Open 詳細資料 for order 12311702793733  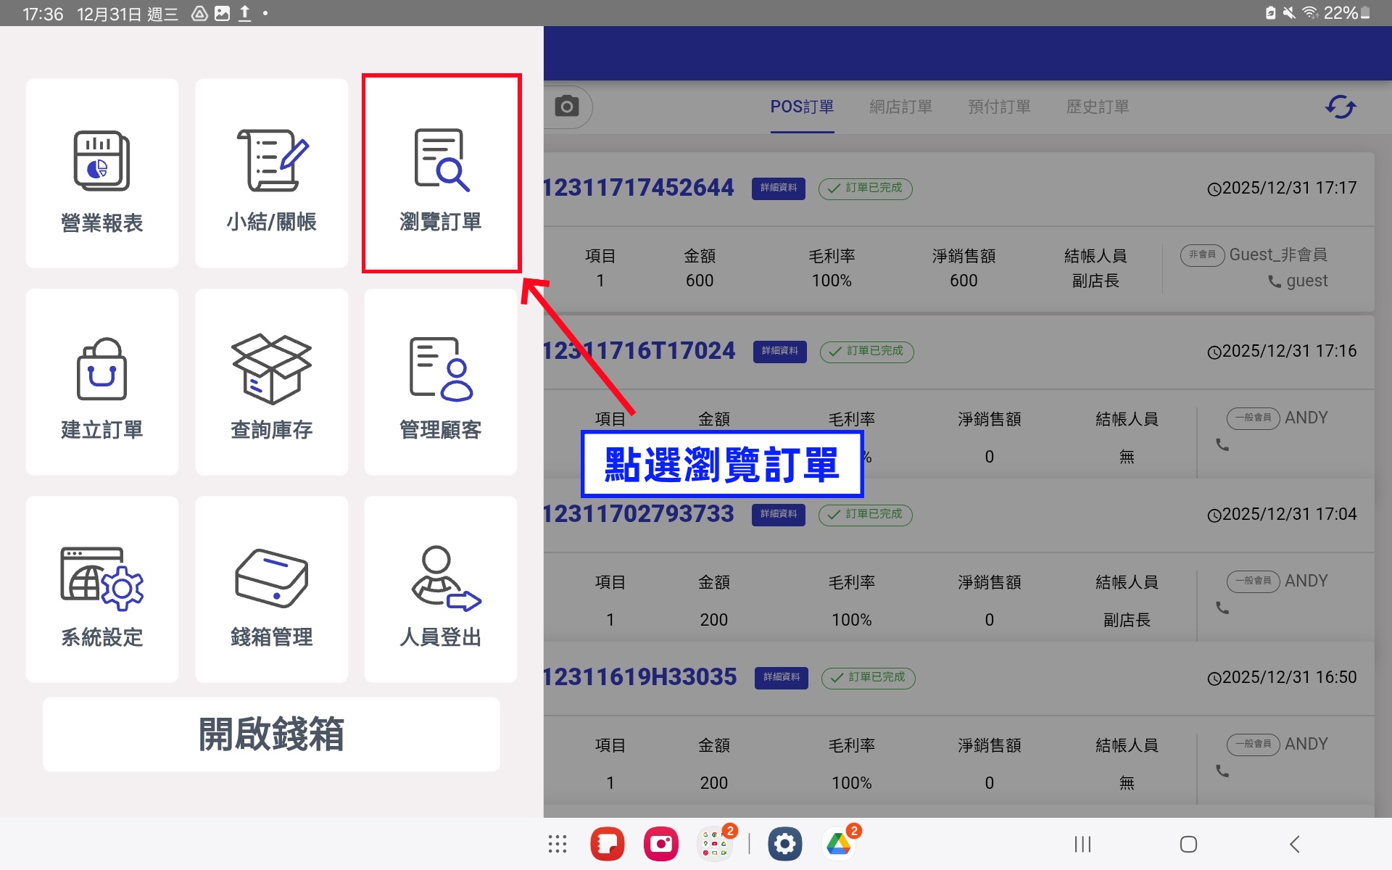tap(779, 515)
